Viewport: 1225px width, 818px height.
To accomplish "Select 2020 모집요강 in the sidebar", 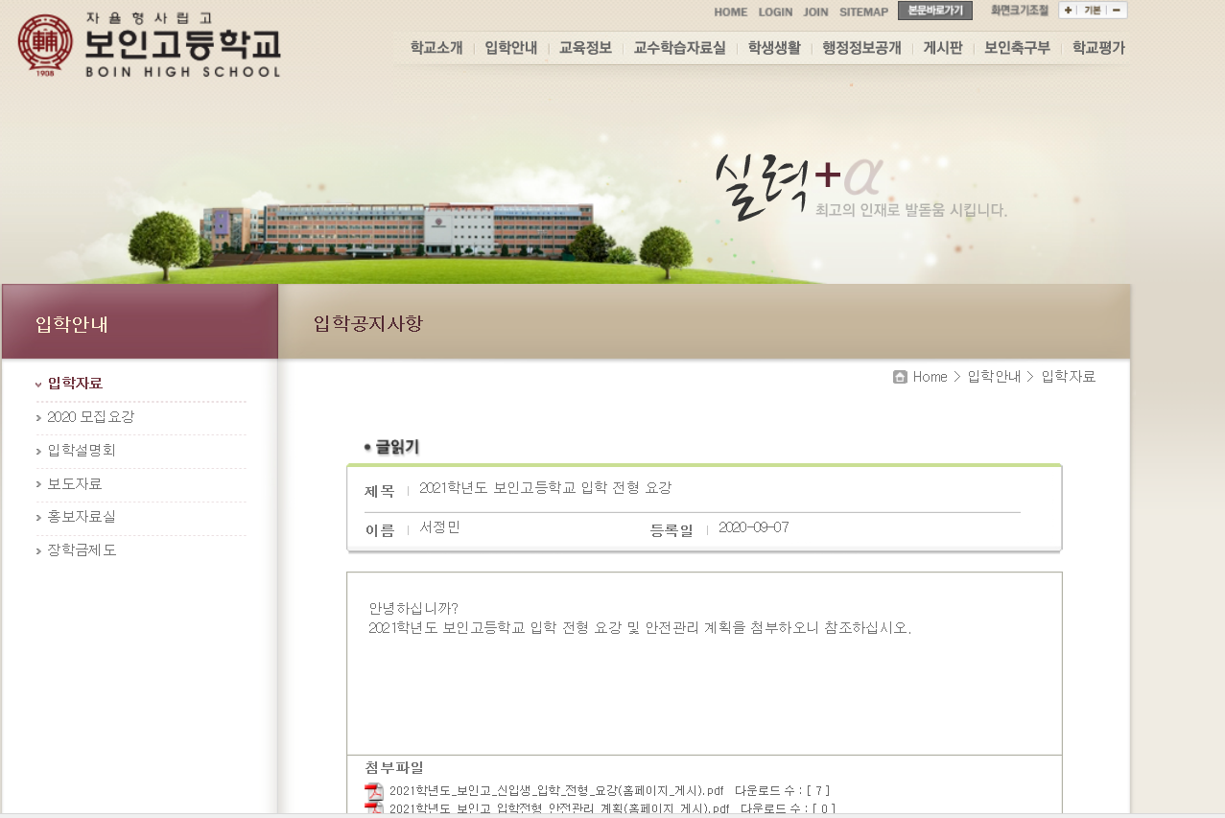I will coord(90,417).
